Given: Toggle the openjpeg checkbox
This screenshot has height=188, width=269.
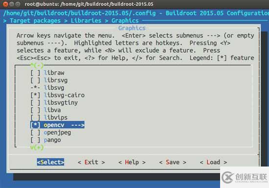Looking at the screenshot, I should pos(35,132).
